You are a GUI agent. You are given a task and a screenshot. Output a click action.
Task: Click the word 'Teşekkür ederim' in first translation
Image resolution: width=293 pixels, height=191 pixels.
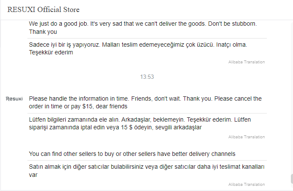pyautogui.click(x=51, y=52)
